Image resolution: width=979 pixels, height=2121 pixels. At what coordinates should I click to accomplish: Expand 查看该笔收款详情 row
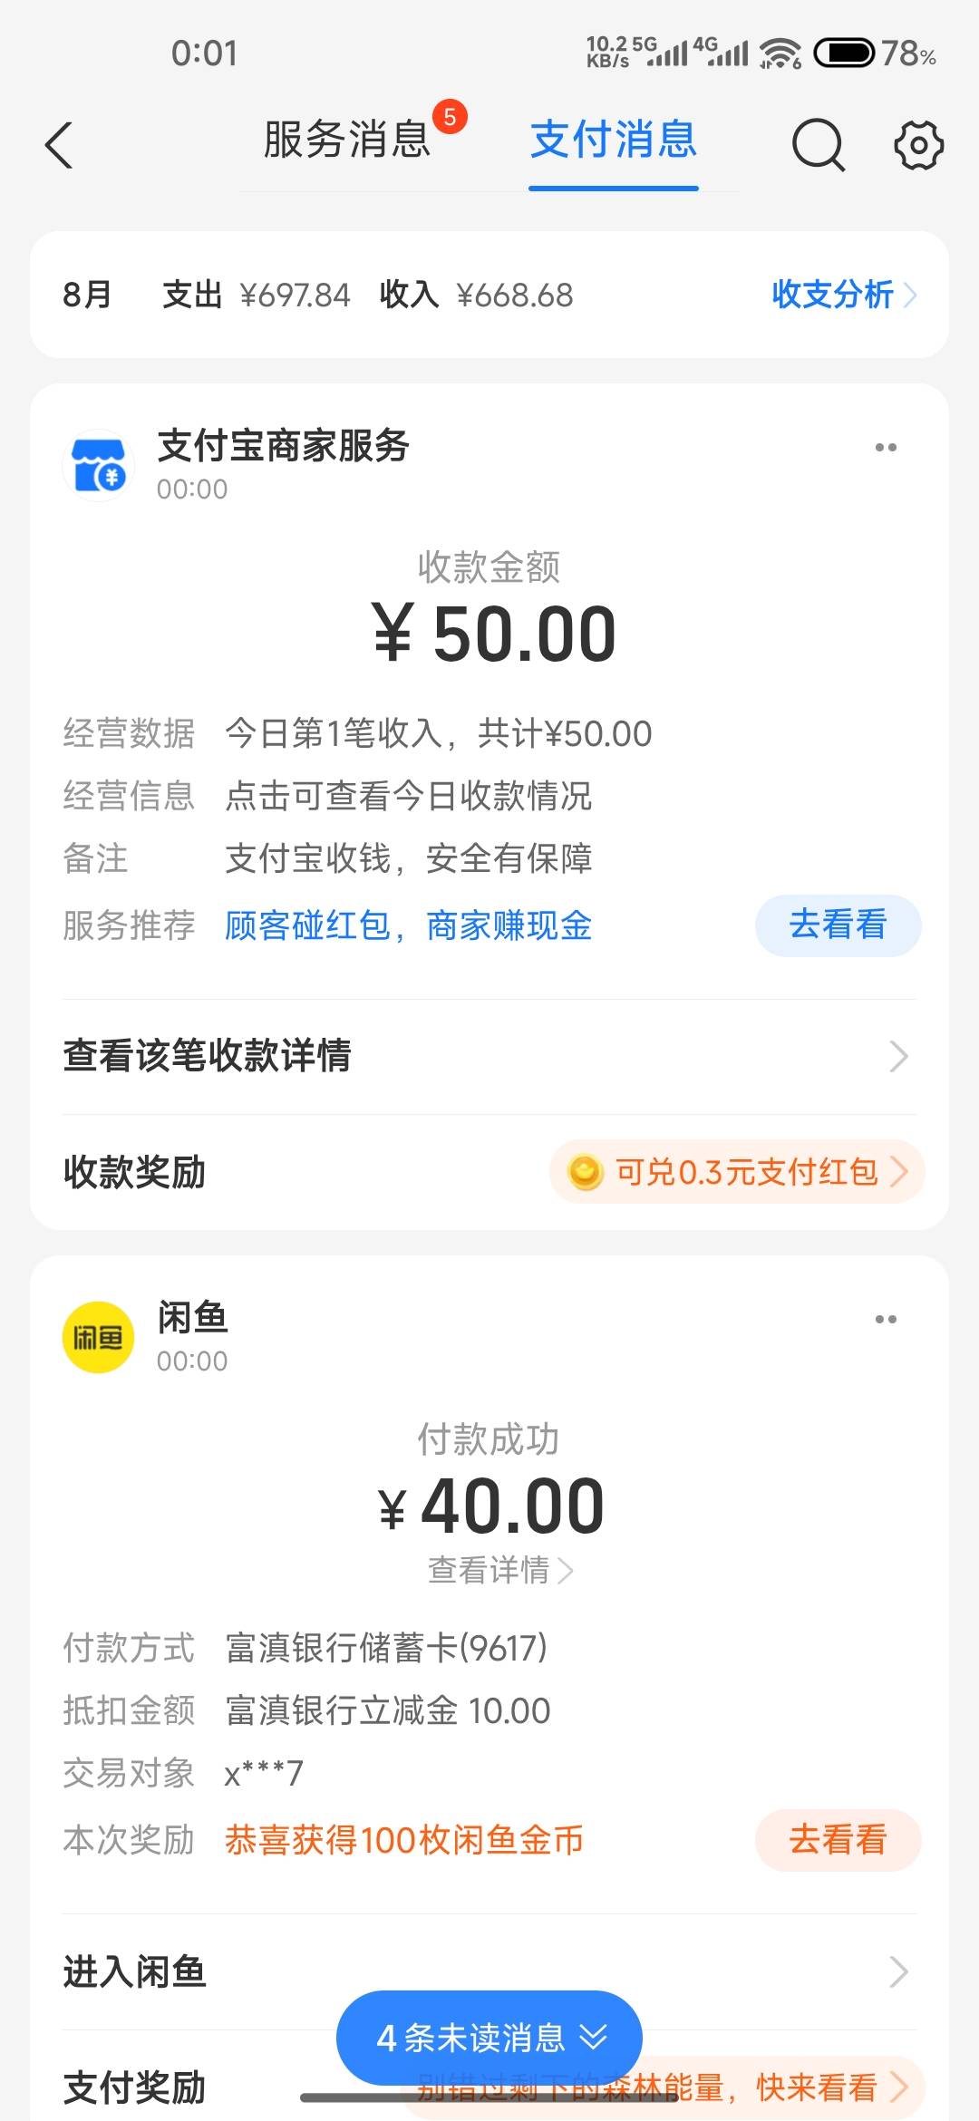pyautogui.click(x=489, y=1056)
